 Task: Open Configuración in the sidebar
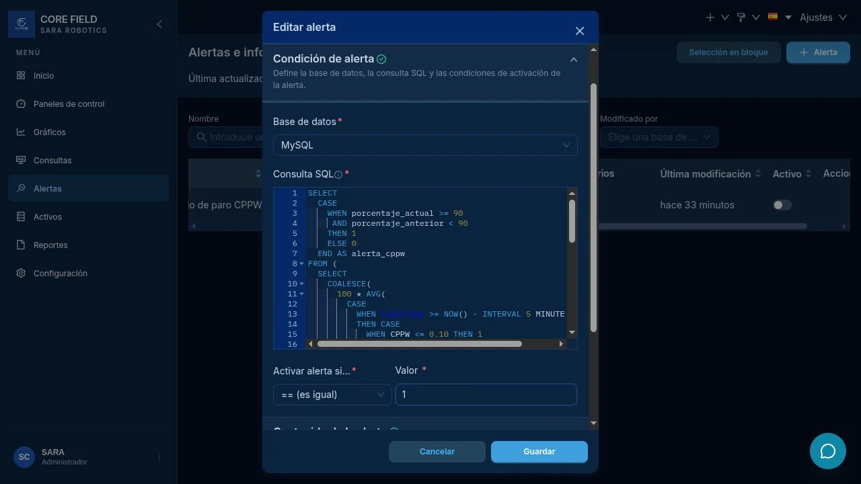pos(88,273)
